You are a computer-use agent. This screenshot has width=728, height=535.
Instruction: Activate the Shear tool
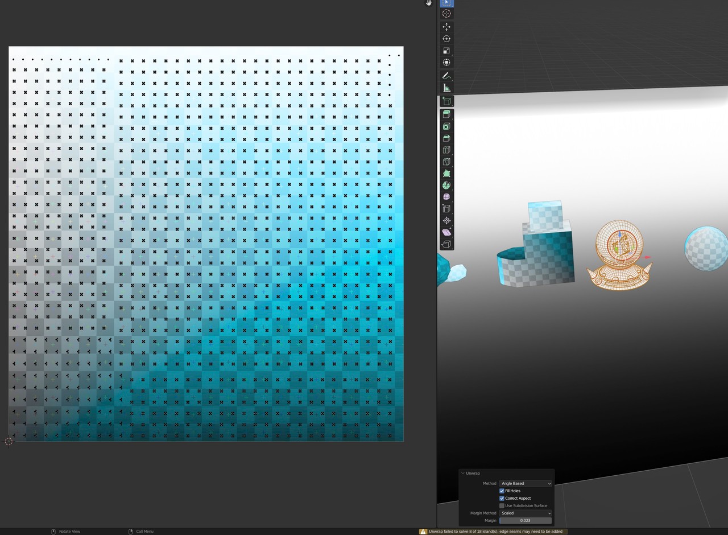click(x=446, y=232)
